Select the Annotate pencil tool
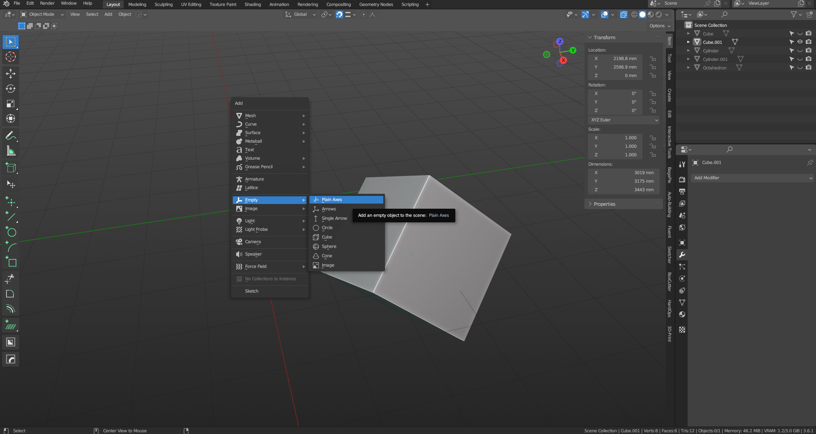 click(11, 136)
